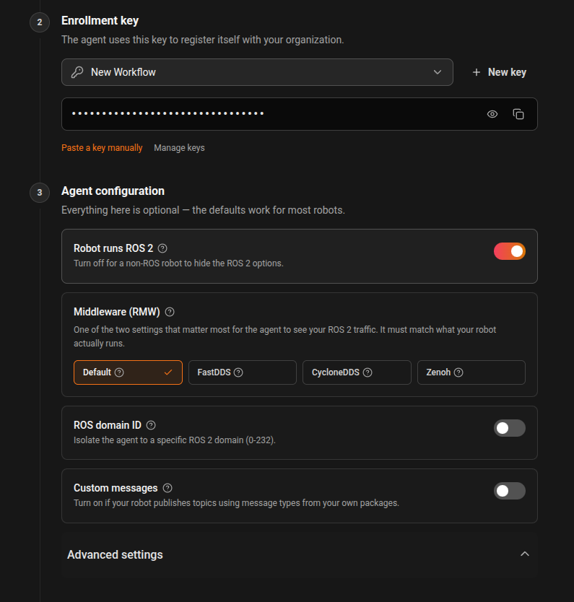Viewport: 574px width, 602px height.
Task: Select the Default middleware option
Action: [128, 372]
